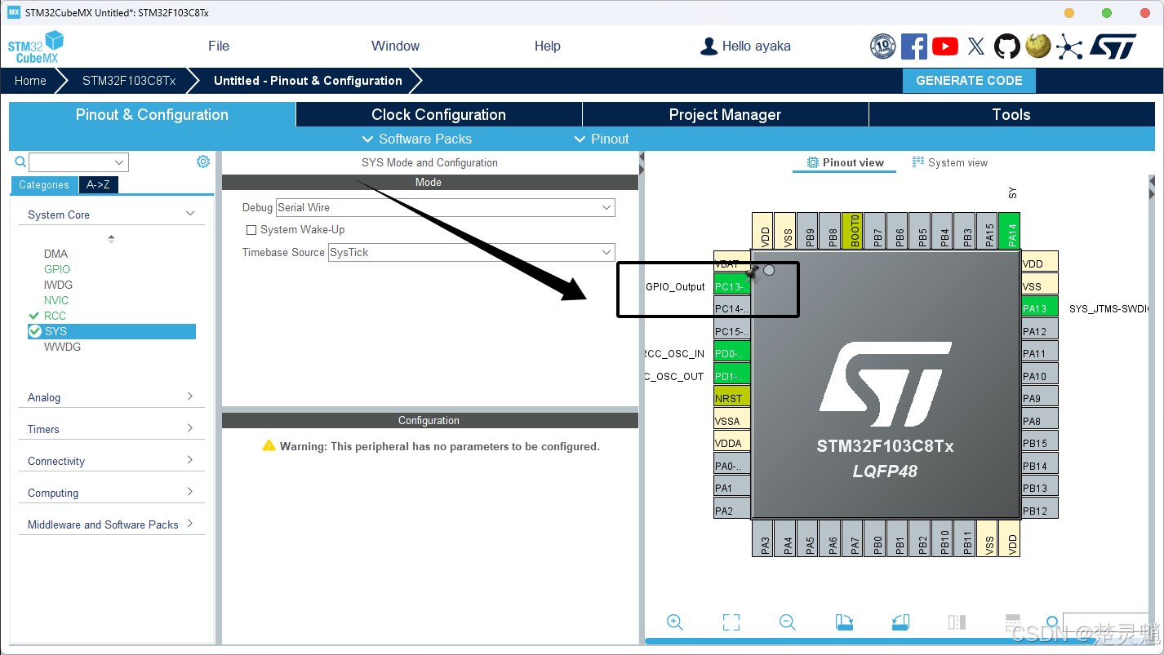
Task: Rotate the chip counter-clockwise
Action: tap(900, 622)
